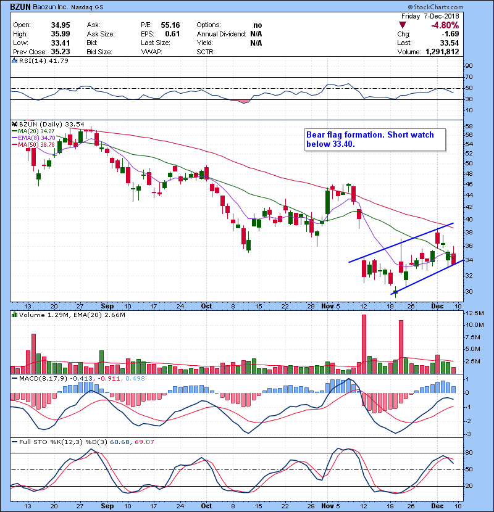The image size is (494, 512).
Task: Click the Low value 33.41
Action: (x=61, y=43)
